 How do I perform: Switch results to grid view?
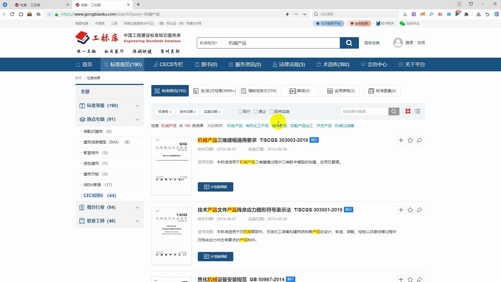[x=408, y=111]
